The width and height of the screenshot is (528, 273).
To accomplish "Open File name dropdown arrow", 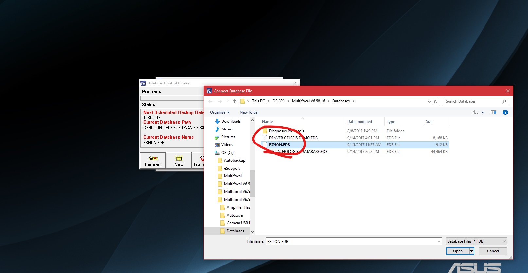I will 439,242.
